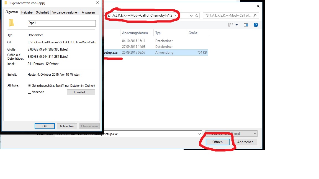Select the folder row dated 04.10.2015 15:11
Image resolution: width=319 pixels, height=179 pixels.
(156, 41)
